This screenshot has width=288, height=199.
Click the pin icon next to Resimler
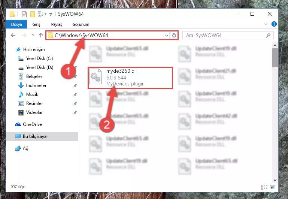pyautogui.click(x=75, y=103)
